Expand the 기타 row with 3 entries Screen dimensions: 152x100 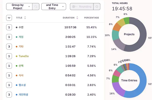click(9, 46)
